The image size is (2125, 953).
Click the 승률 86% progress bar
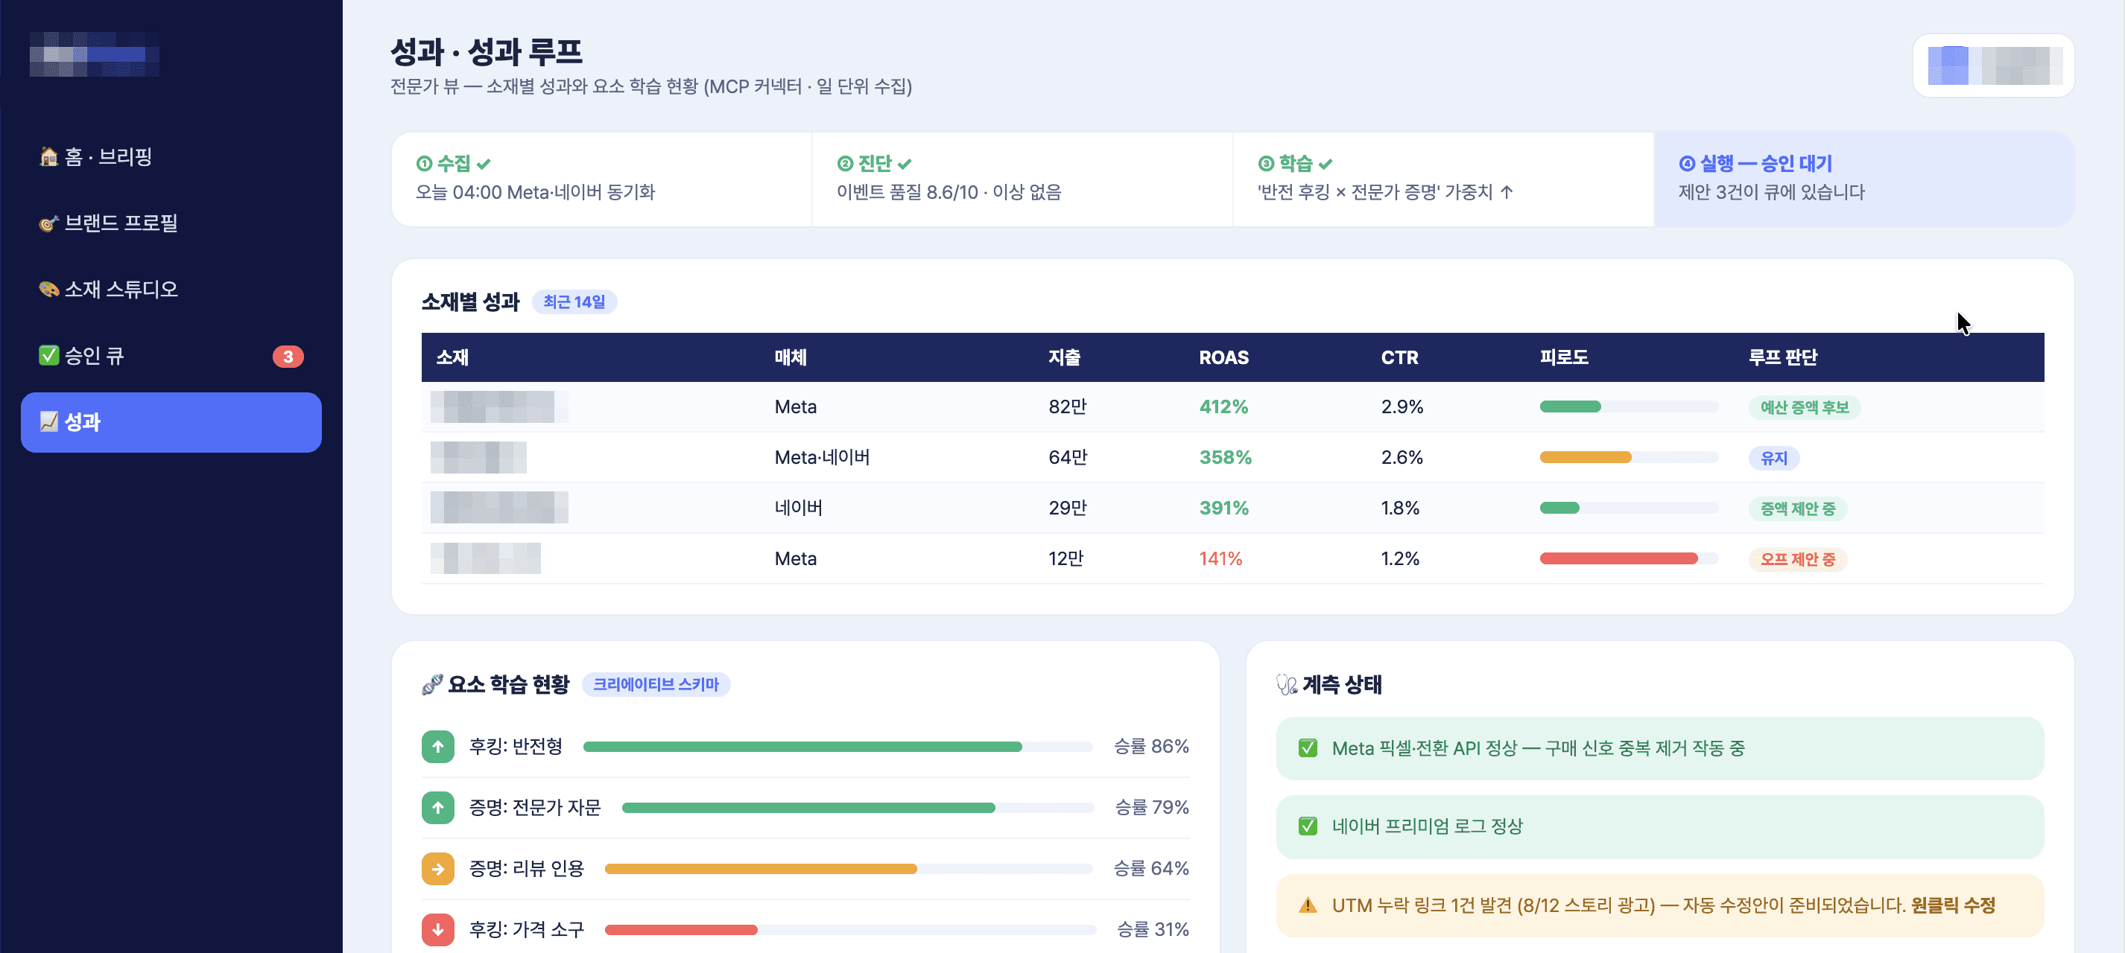837,747
